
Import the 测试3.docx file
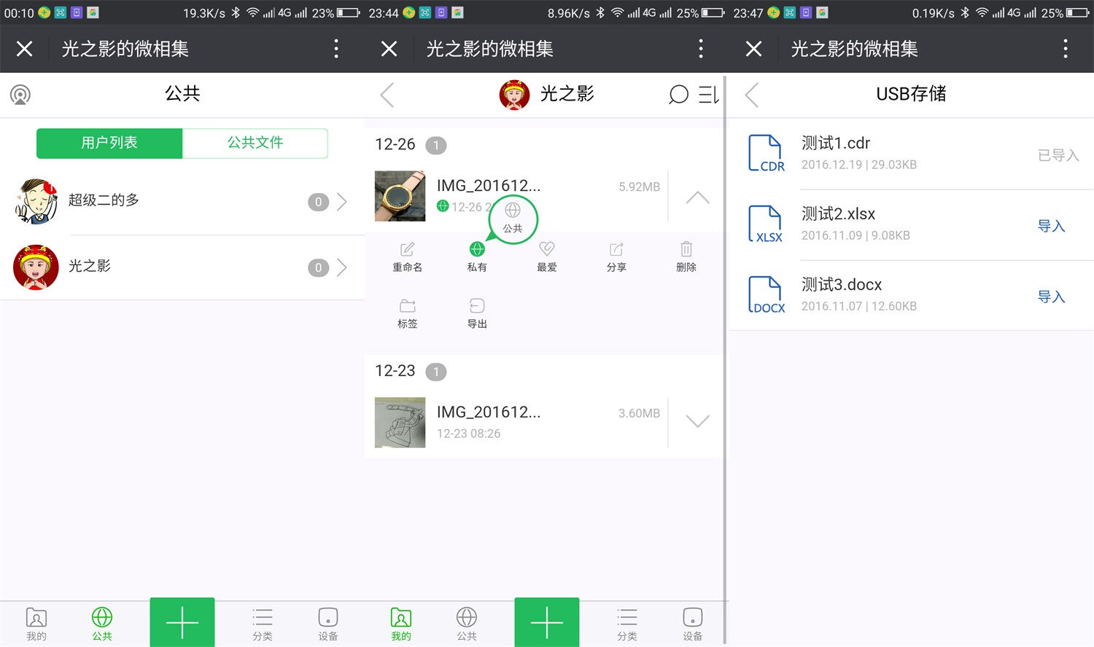tap(1051, 297)
